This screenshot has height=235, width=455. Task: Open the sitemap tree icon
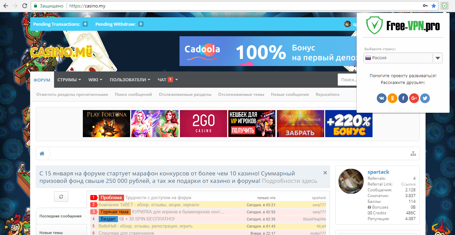pyautogui.click(x=413, y=153)
